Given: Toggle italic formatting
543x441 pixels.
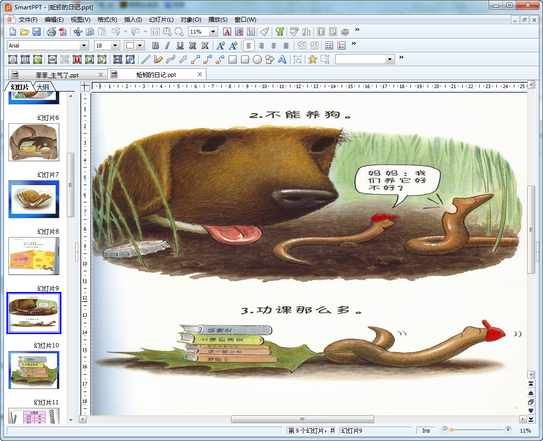Looking at the screenshot, I should [x=168, y=46].
